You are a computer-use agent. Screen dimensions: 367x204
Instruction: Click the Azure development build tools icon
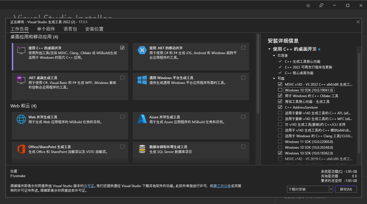(142, 119)
